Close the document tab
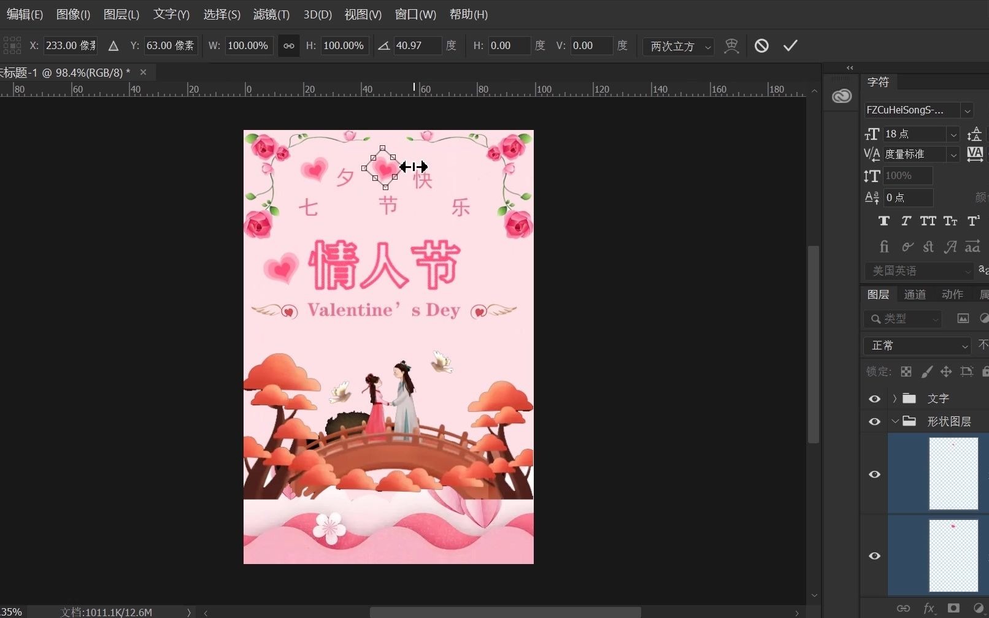This screenshot has width=989, height=618. click(x=143, y=72)
